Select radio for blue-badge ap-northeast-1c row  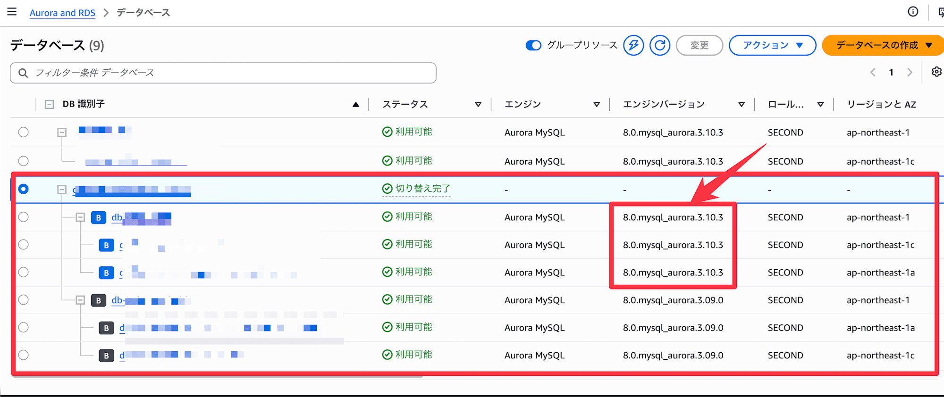pyautogui.click(x=23, y=245)
